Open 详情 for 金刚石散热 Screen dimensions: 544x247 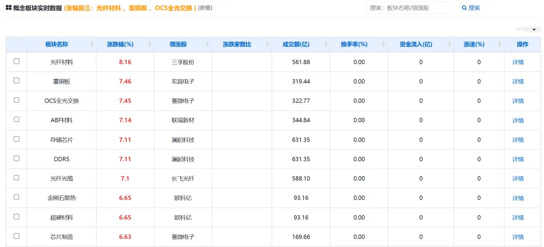(518, 198)
